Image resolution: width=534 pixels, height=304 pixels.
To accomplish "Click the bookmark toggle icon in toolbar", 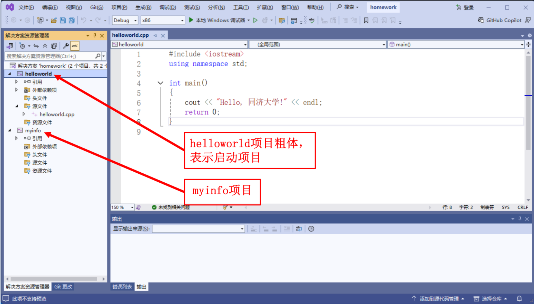I will tap(366, 20).
